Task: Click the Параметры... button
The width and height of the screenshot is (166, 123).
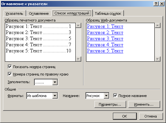Action: point(110,104)
